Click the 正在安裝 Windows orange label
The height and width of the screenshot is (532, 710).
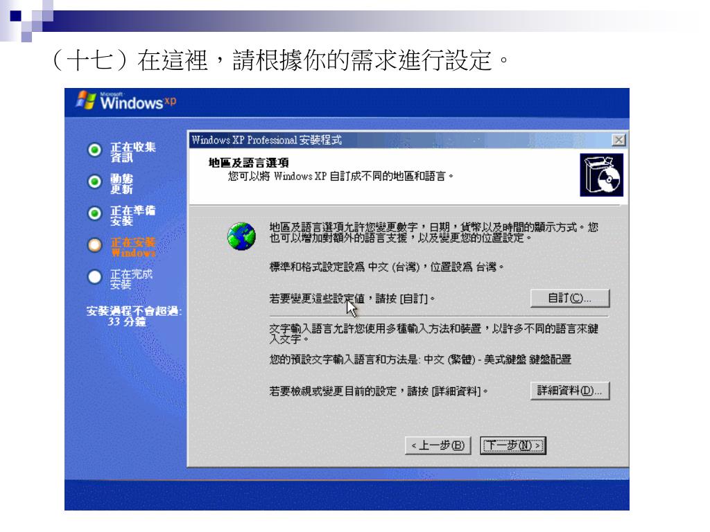[x=133, y=247]
